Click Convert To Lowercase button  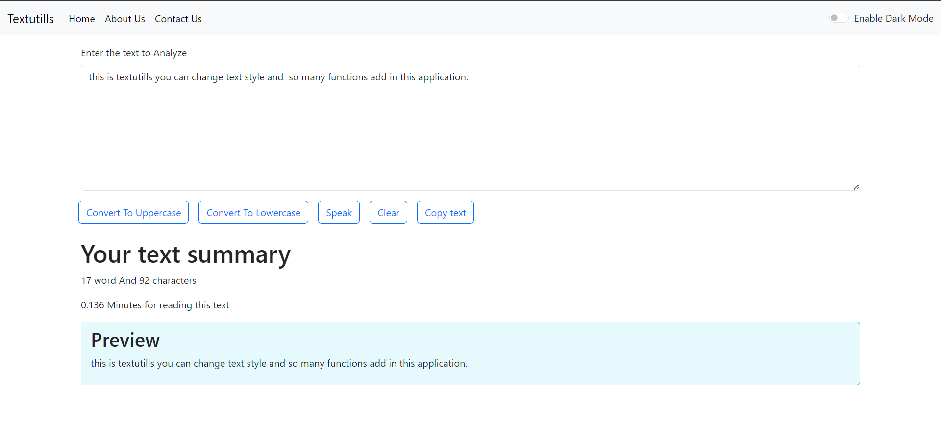coord(253,212)
